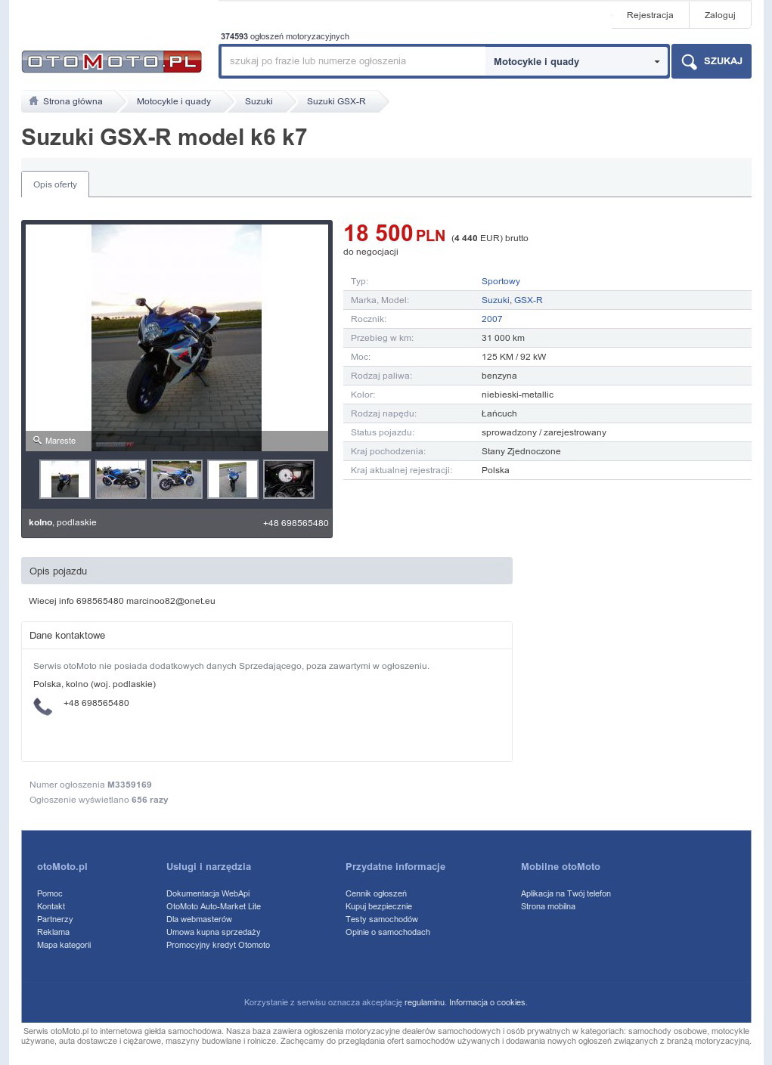Click the 18 500 PLN price

click(x=395, y=234)
